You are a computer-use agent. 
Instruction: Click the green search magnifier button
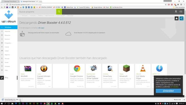(59, 12)
